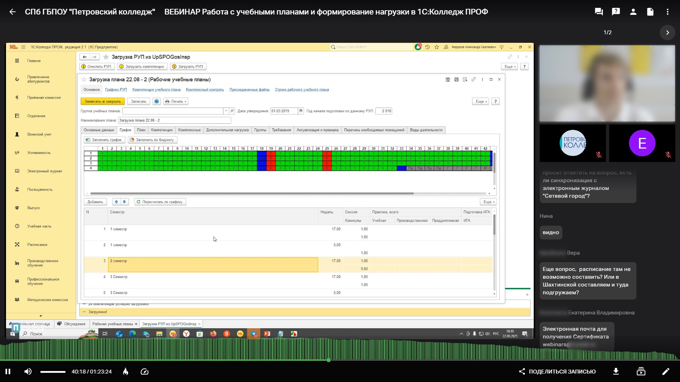680x382 pixels.
Task: Mute the player sound
Action: pyautogui.click(x=28, y=371)
